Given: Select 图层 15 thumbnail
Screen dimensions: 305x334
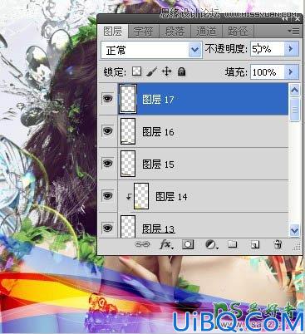Looking at the screenshot, I should [x=128, y=164].
